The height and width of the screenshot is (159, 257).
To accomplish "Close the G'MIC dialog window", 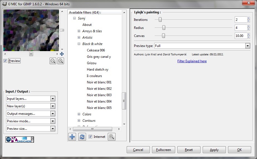I will click(x=249, y=3).
